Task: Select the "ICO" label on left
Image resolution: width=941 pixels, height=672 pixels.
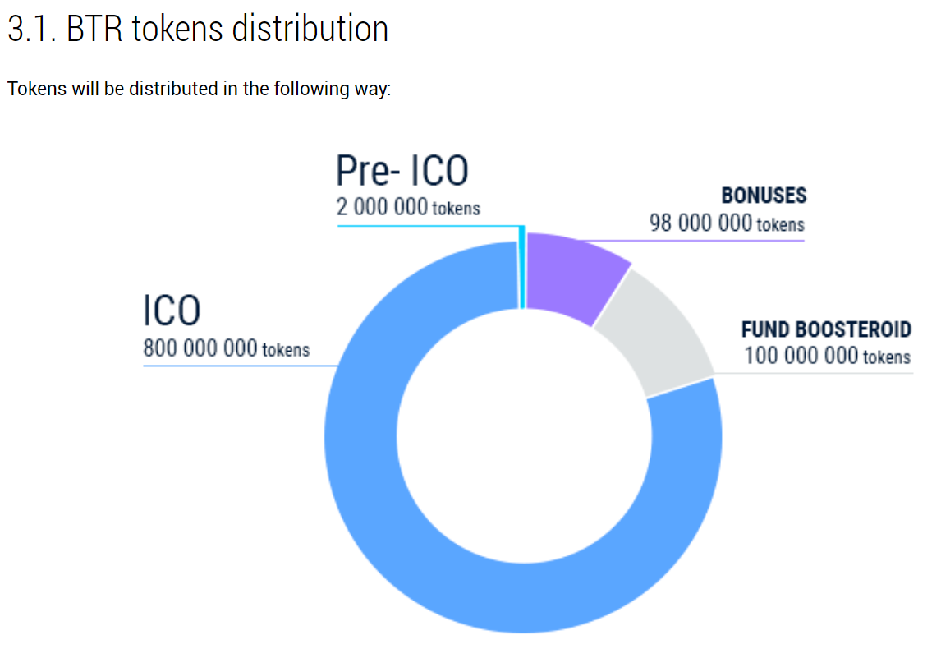Action: click(172, 311)
